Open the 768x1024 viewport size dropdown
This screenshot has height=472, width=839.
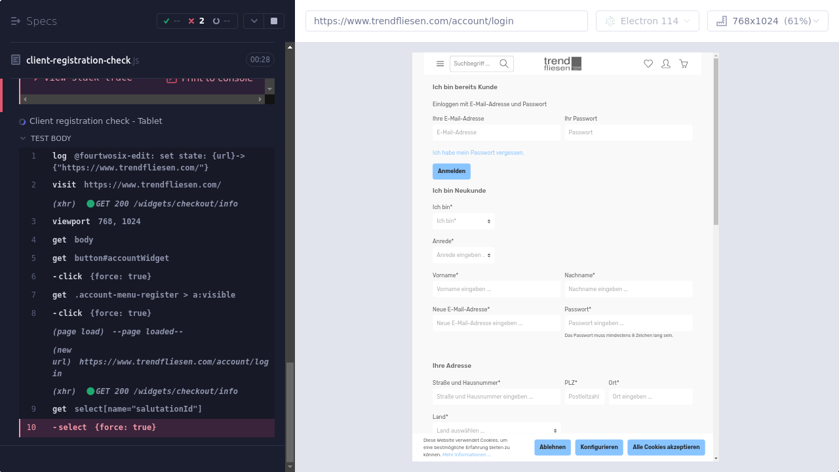[x=768, y=21]
